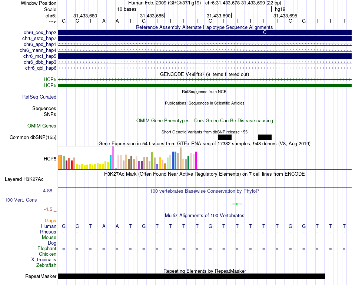Click the HCP5 label beside the GTEx chart

pyautogui.click(x=50, y=159)
